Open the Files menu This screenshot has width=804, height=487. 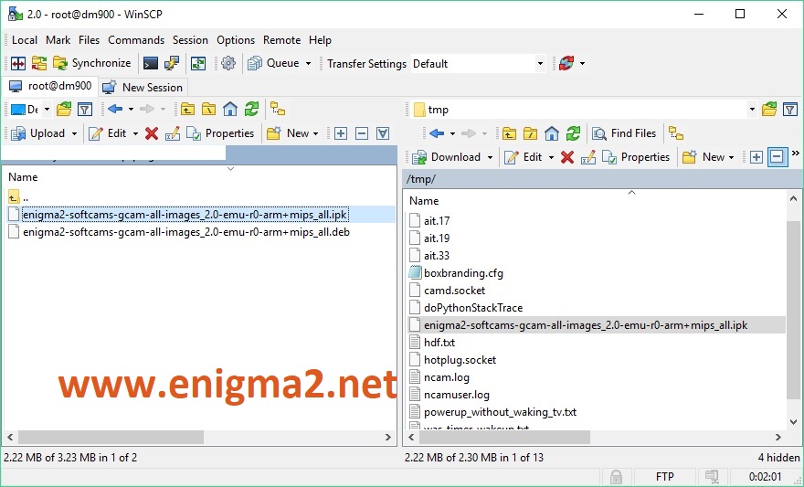[90, 40]
